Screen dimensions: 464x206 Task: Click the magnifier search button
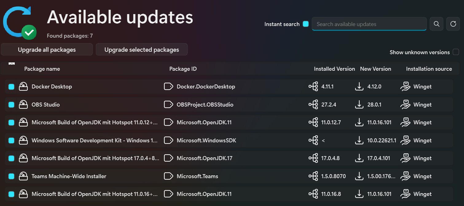[x=436, y=24]
